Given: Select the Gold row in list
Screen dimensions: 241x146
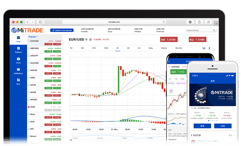Looking at the screenshot, I should [44, 123].
